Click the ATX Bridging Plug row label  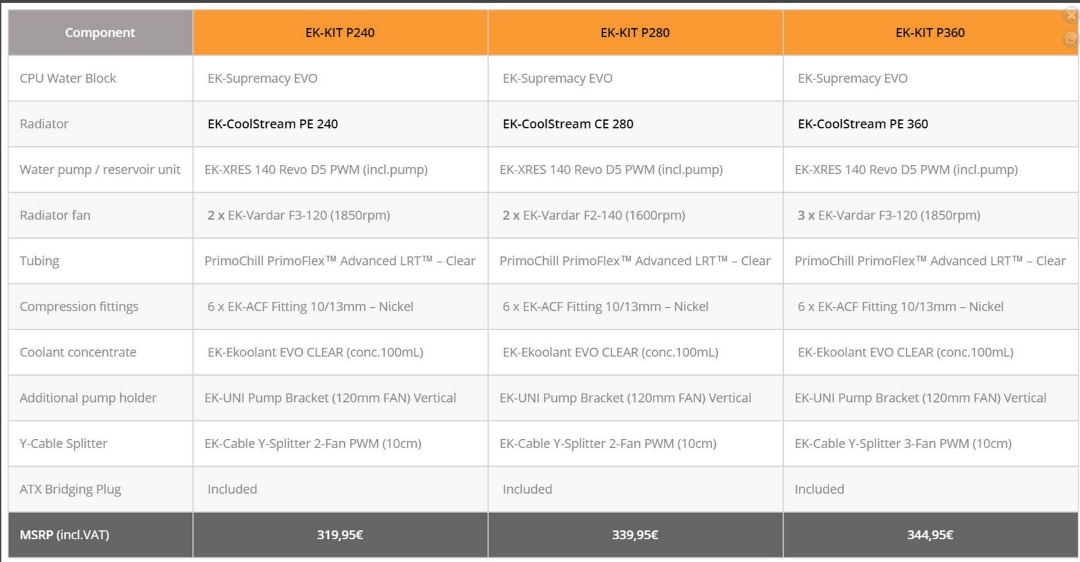pyautogui.click(x=70, y=490)
